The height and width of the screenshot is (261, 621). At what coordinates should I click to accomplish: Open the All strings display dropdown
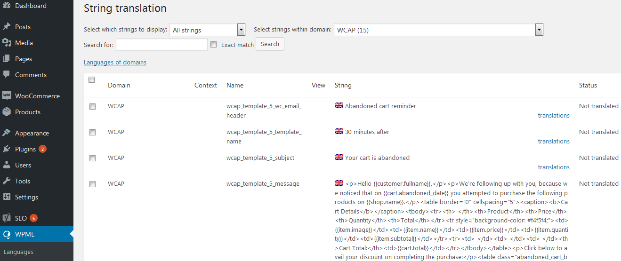click(x=208, y=30)
